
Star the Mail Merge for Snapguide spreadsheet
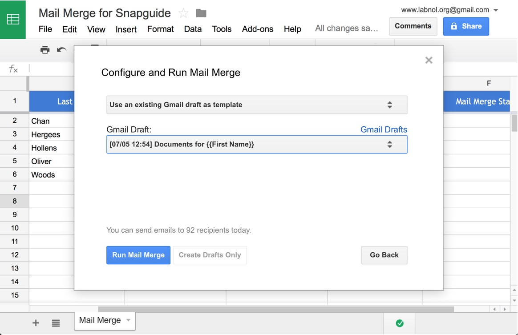183,13
